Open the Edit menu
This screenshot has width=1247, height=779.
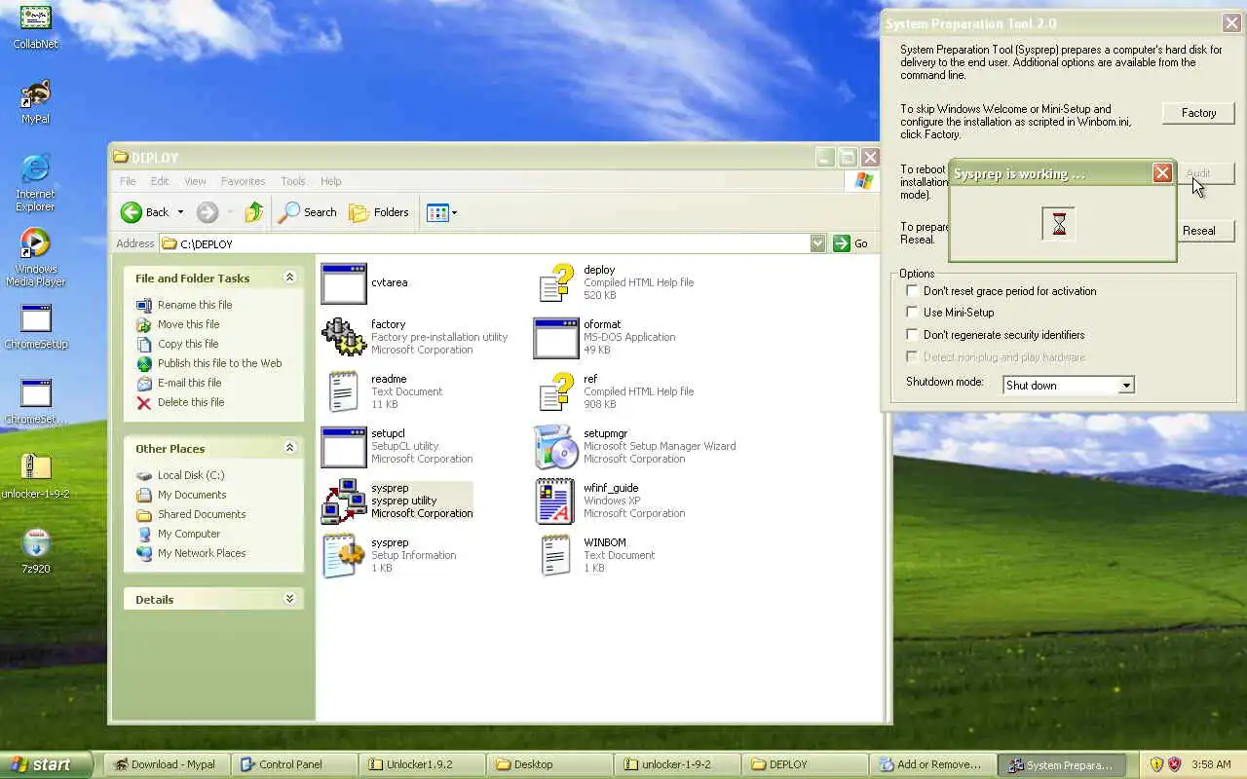point(160,181)
